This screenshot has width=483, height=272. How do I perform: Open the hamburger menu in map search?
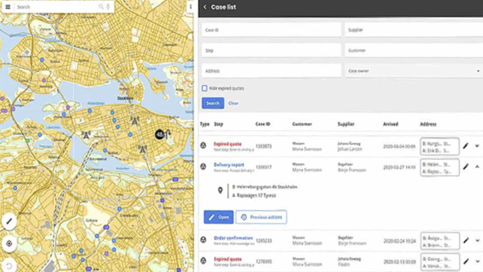click(8, 7)
